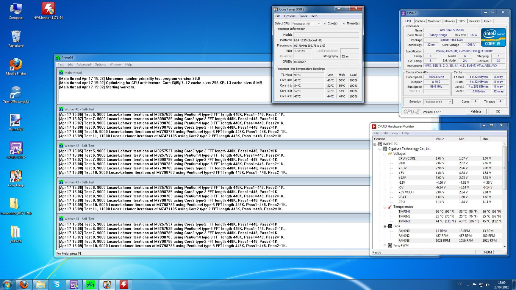Click the Worker #3 window icon in Prime95
The width and height of the screenshot is (516, 290).
click(61, 182)
